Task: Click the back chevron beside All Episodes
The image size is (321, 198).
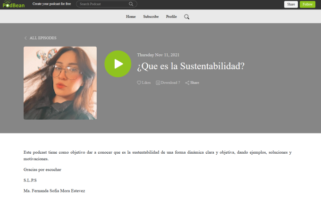Action: coord(25,38)
